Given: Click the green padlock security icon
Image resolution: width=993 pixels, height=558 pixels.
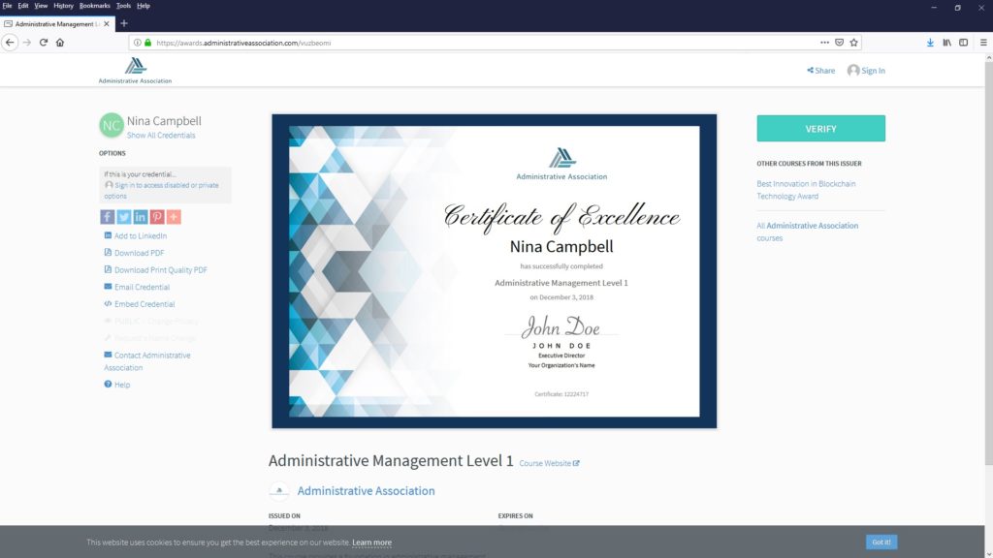Looking at the screenshot, I should click(148, 43).
